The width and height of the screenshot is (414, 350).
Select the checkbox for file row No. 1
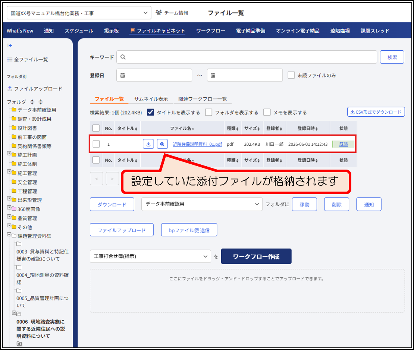click(x=96, y=144)
